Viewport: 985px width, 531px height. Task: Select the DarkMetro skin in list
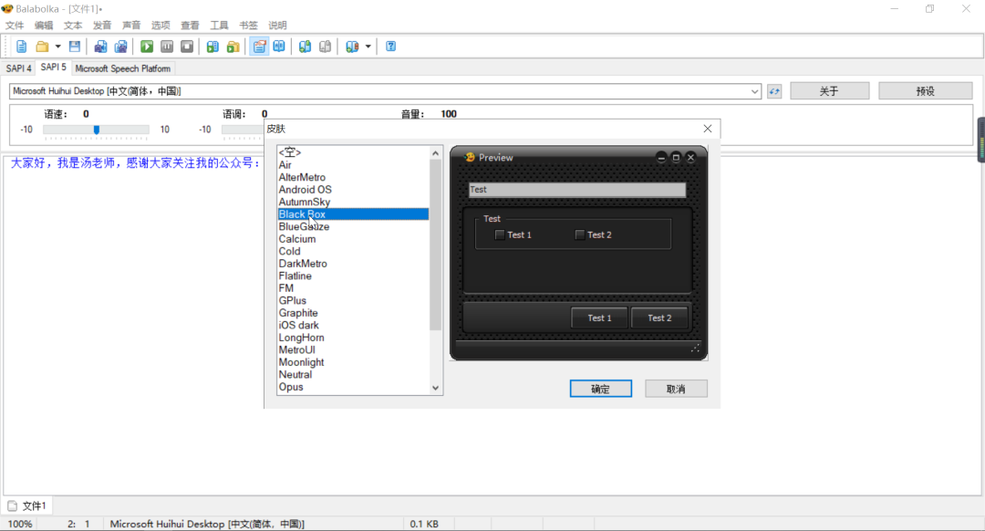coord(303,264)
